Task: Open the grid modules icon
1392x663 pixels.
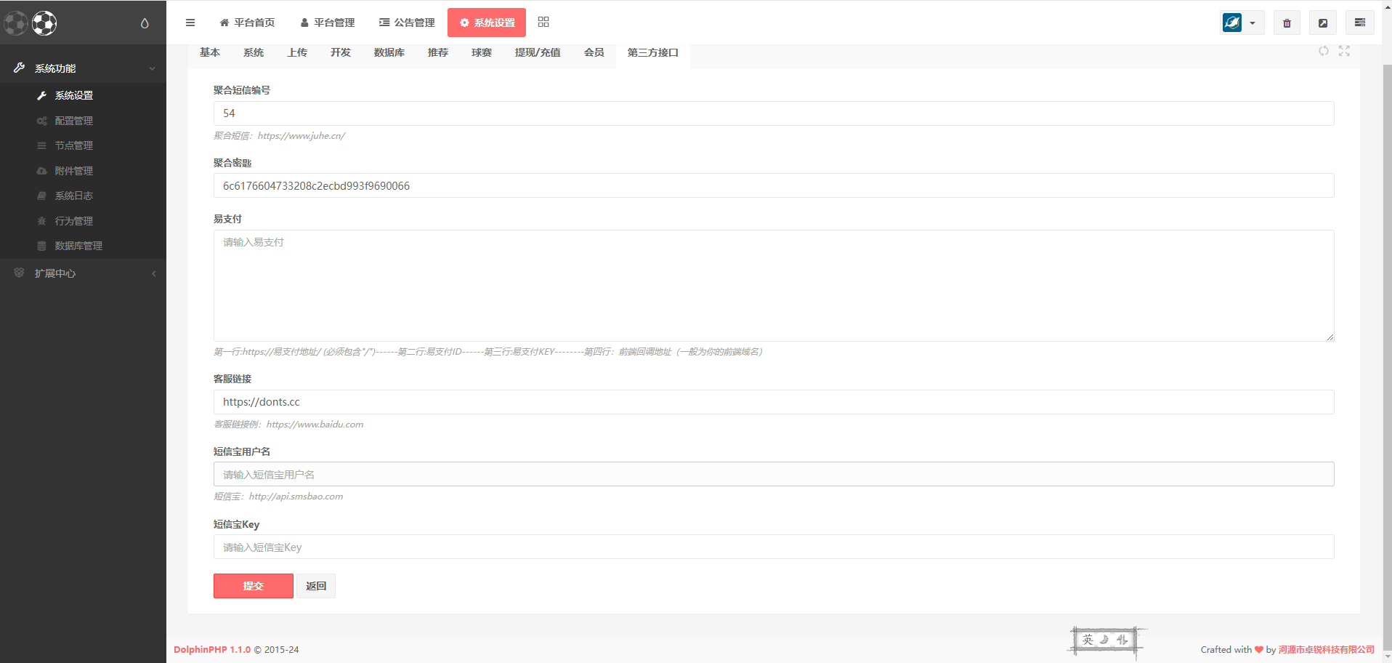Action: pyautogui.click(x=543, y=22)
